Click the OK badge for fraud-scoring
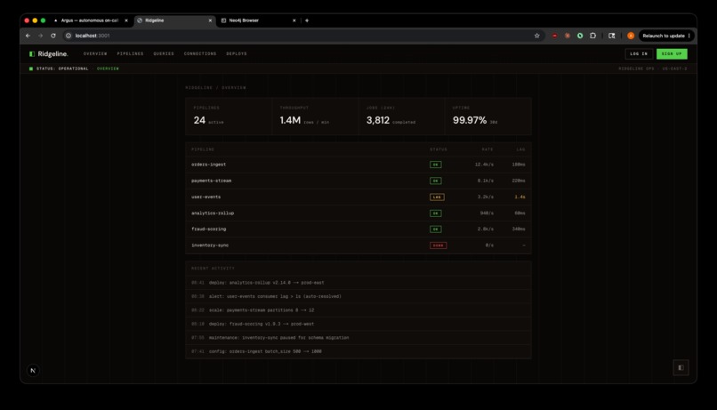The width and height of the screenshot is (717, 410). (x=435, y=229)
